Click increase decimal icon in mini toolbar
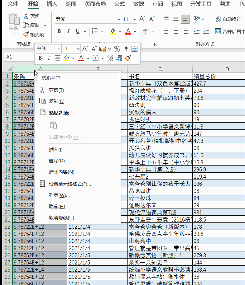Screen dimensions: 245x285 tap(110, 58)
